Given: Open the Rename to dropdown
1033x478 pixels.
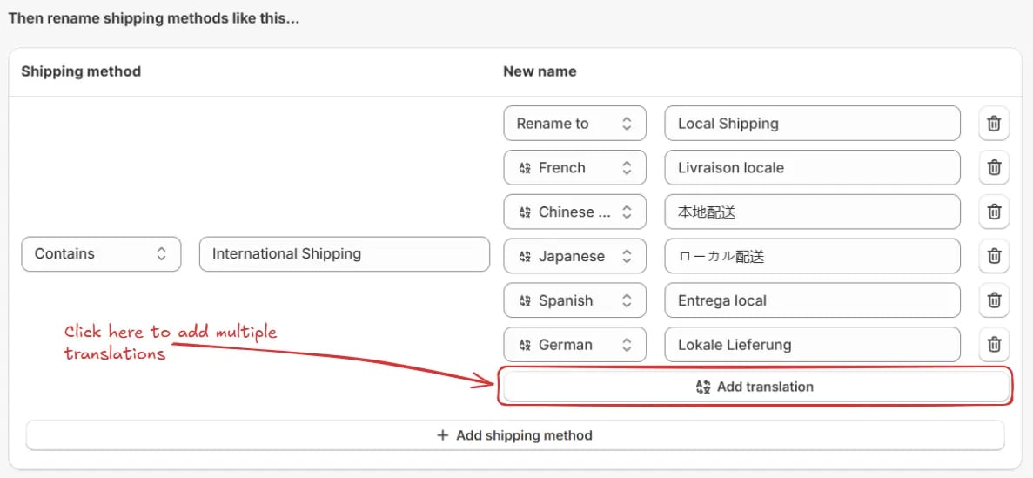Looking at the screenshot, I should point(574,124).
